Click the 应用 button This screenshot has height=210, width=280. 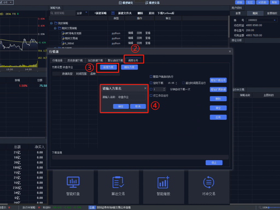218,117
